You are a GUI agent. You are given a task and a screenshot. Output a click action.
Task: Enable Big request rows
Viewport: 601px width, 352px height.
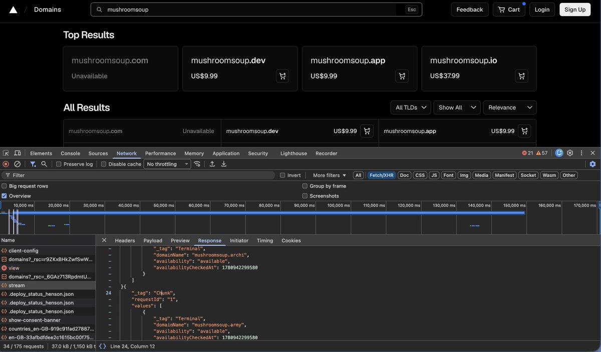[5, 186]
